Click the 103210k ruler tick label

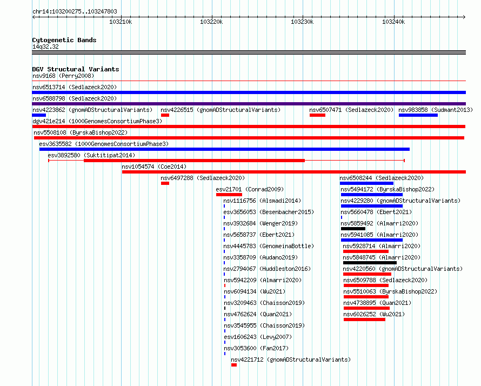(121, 22)
